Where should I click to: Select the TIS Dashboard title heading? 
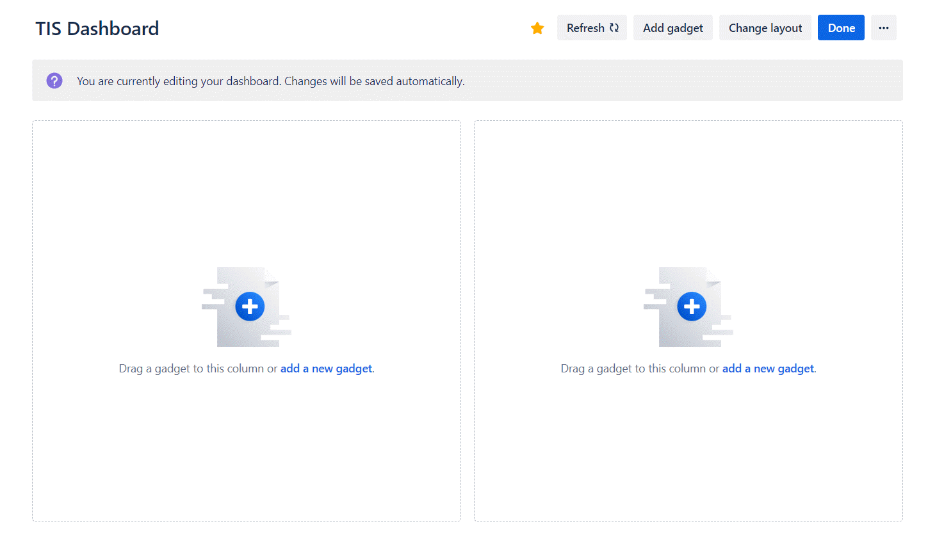pos(97,29)
